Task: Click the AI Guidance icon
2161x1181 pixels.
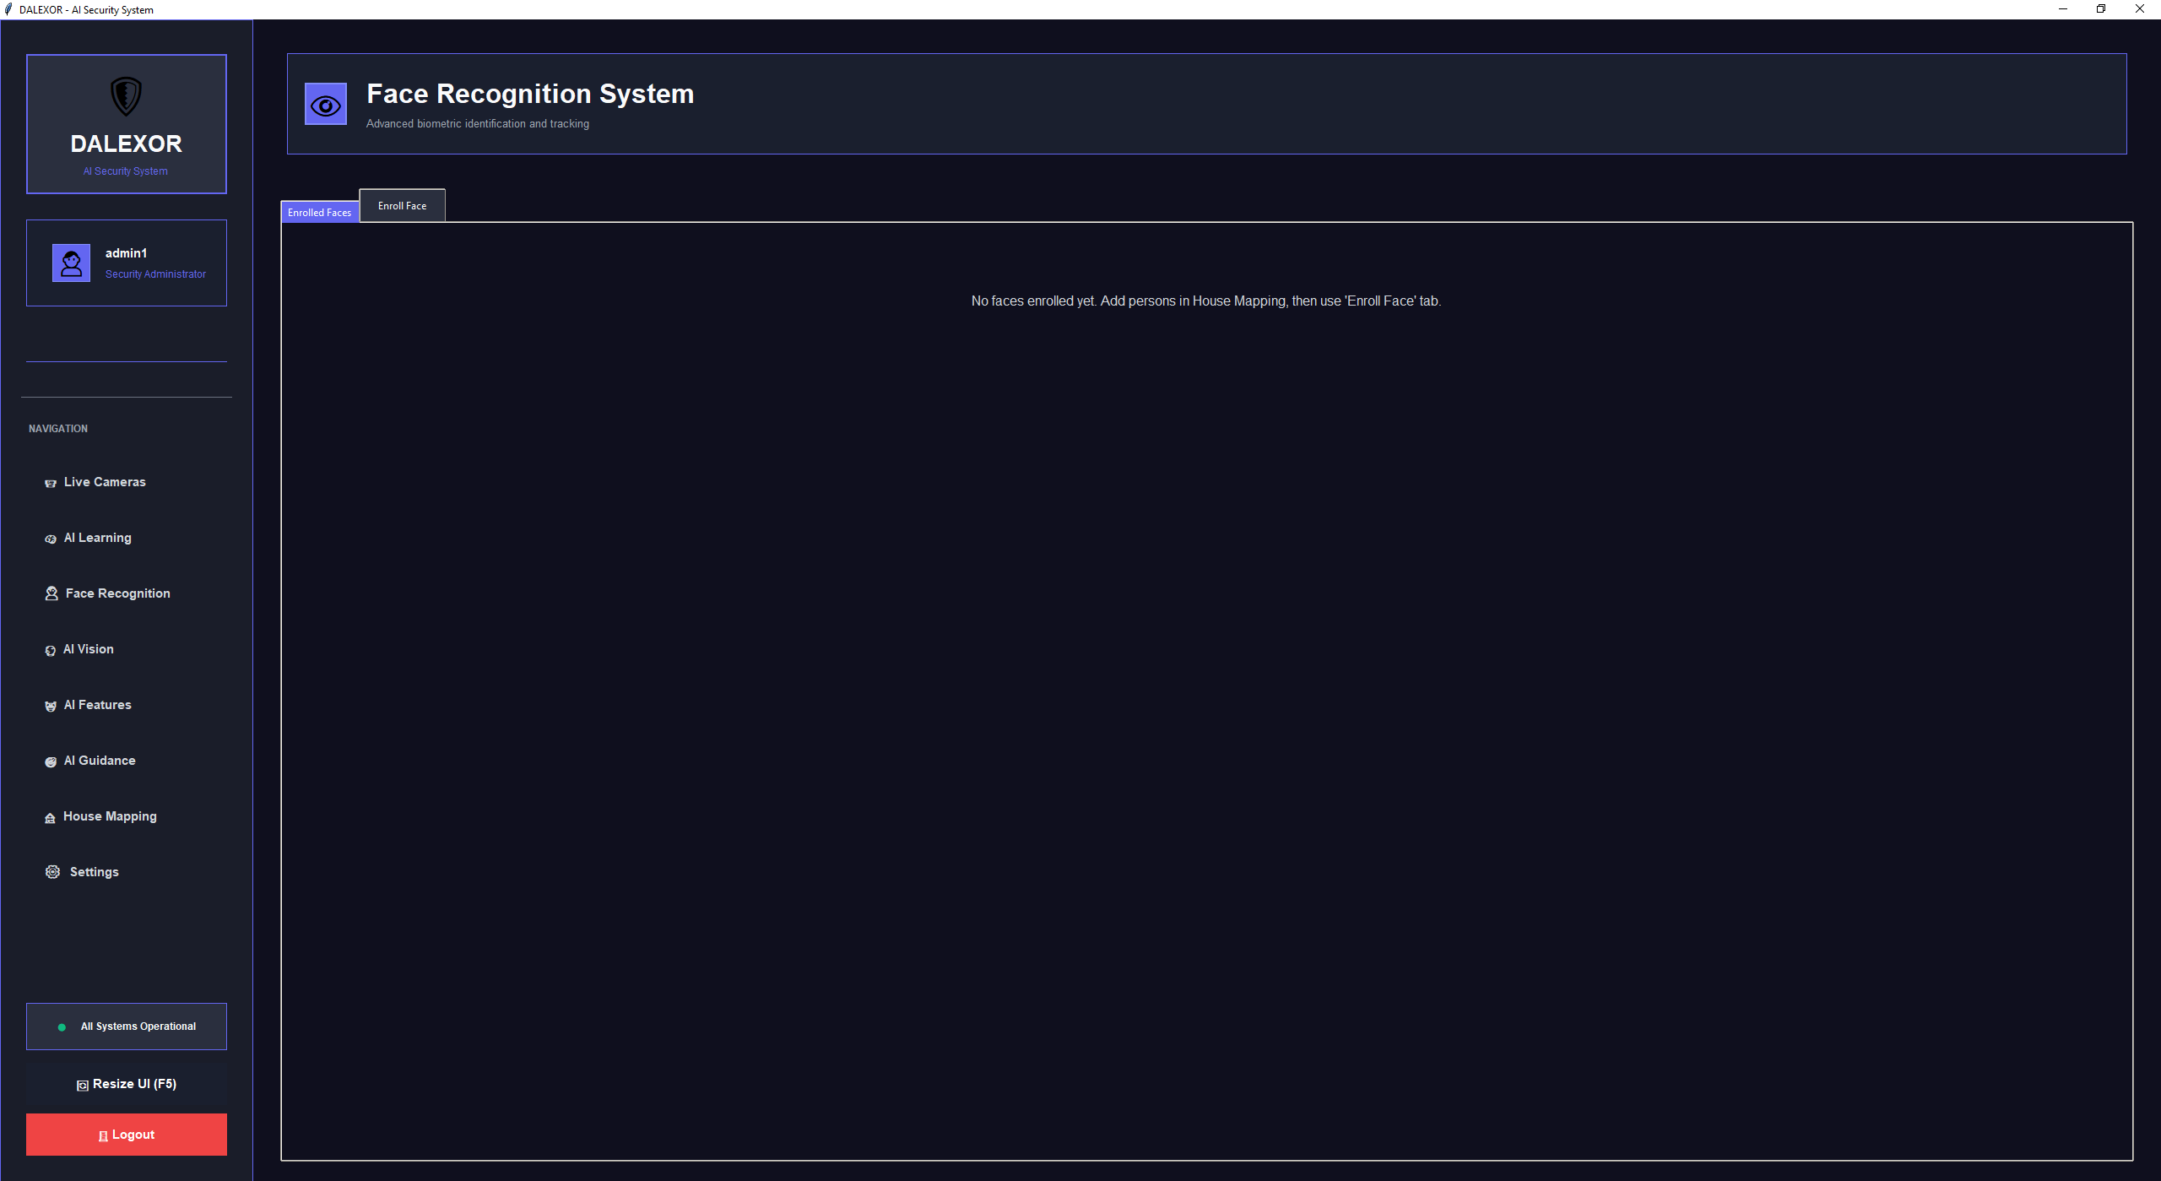Action: (x=51, y=761)
